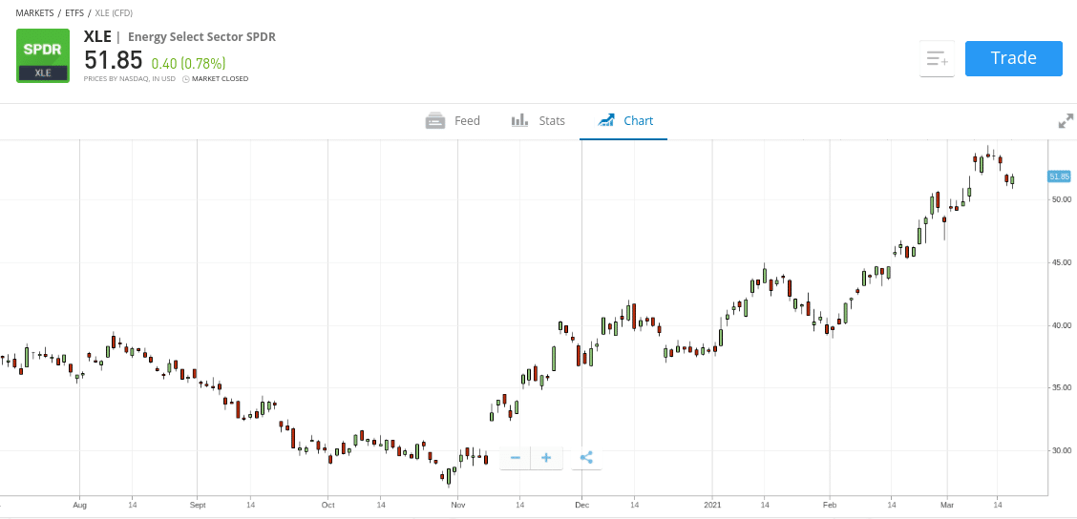The height and width of the screenshot is (519, 1077).
Task: Click the 51.85 current price in header
Action: click(x=114, y=60)
